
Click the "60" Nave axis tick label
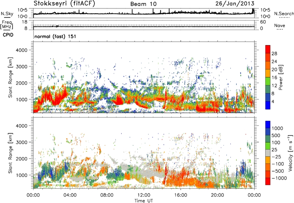click(263, 22)
